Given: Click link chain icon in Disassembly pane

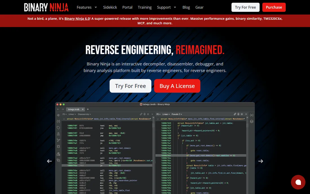Looking at the screenshot, I should click(141, 114).
